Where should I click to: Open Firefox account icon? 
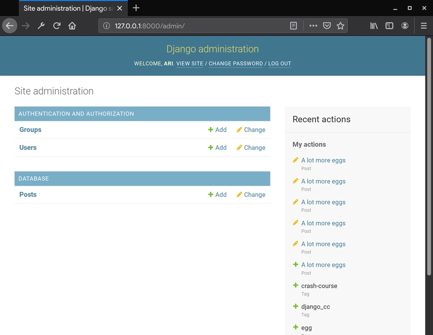[x=405, y=26]
